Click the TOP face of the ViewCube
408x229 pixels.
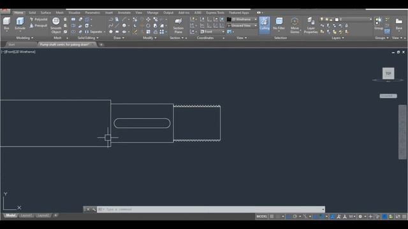tap(388, 73)
